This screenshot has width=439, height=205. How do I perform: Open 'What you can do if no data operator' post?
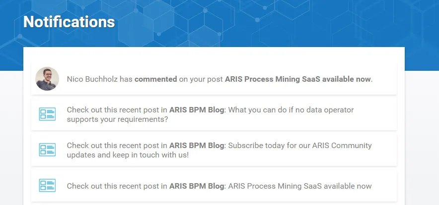(291, 110)
